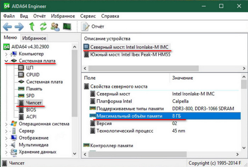Viewport: 248px width, 167px height.
Task: Collapse the Системная плата tree node
Action: (x=6, y=61)
